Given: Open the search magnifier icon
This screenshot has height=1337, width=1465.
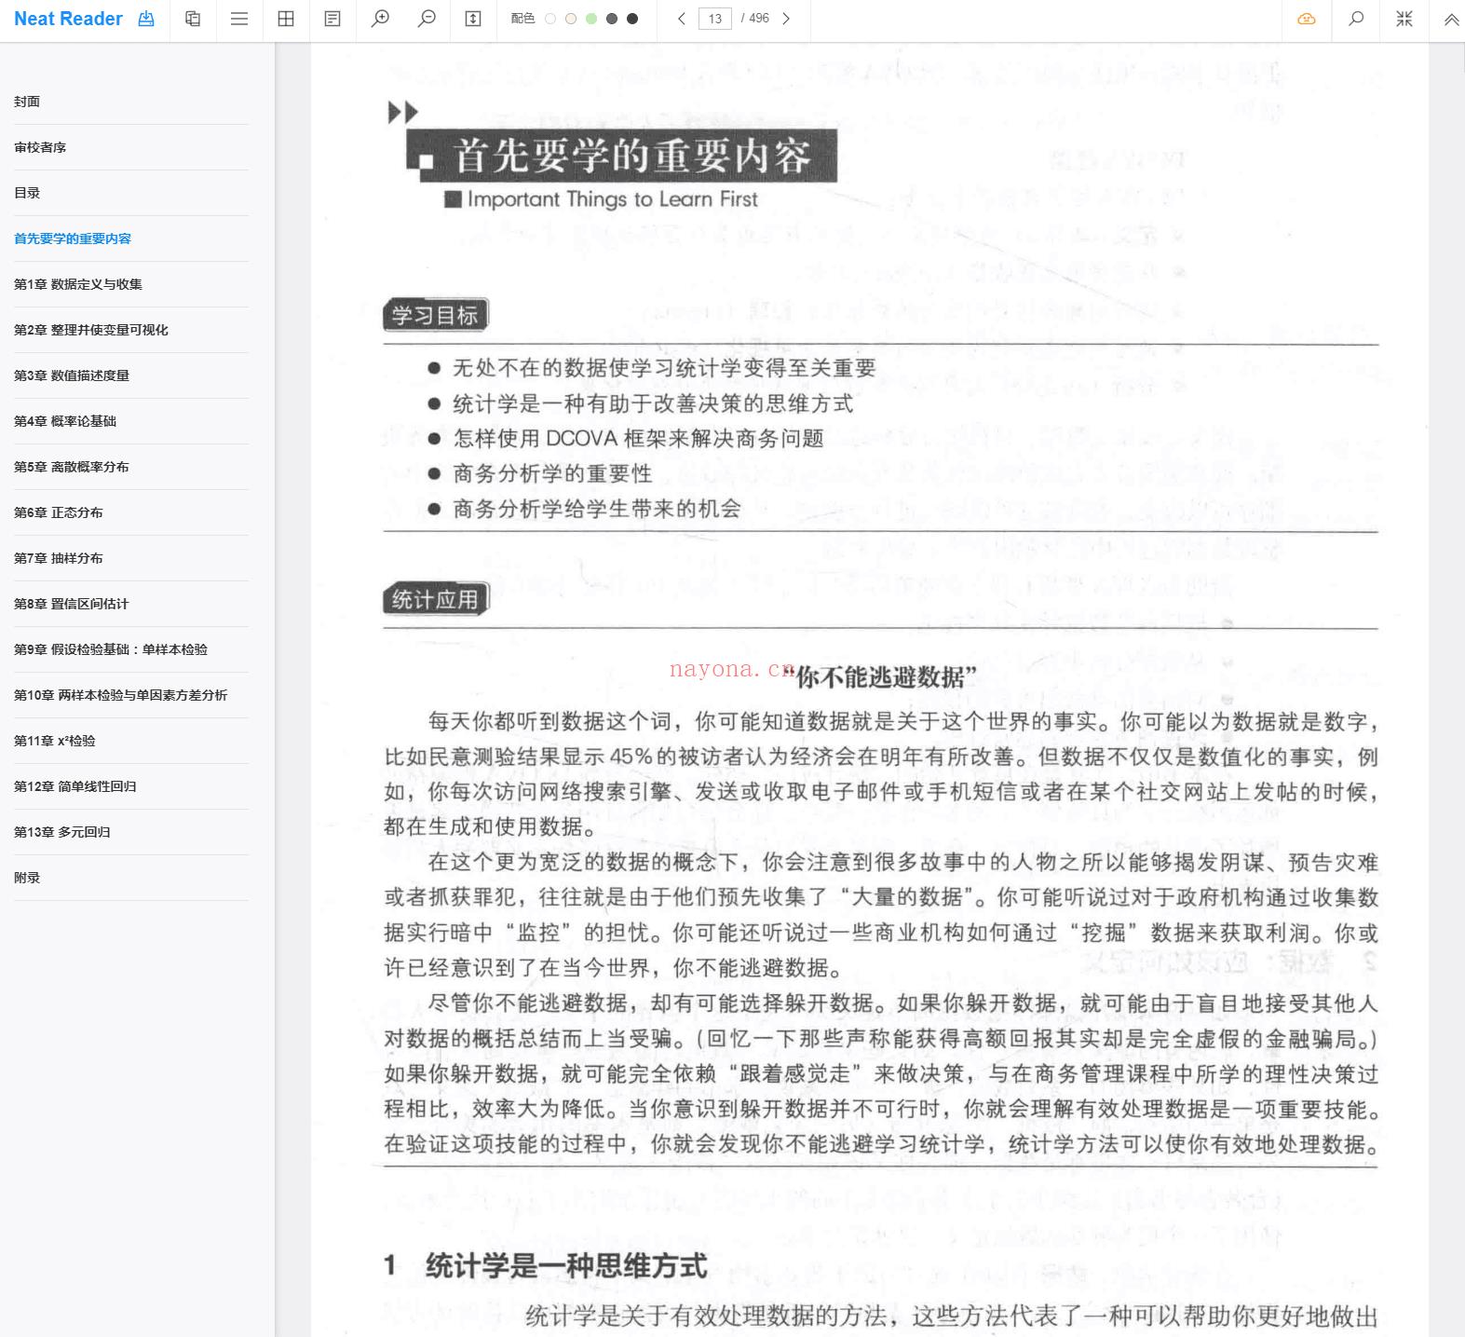Looking at the screenshot, I should point(1357,19).
